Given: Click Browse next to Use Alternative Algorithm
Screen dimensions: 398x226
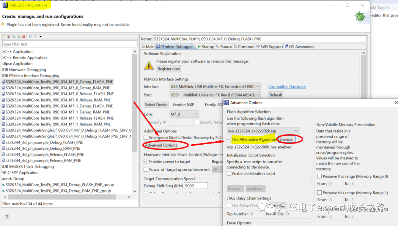Looking at the screenshot, I should coord(287,139).
